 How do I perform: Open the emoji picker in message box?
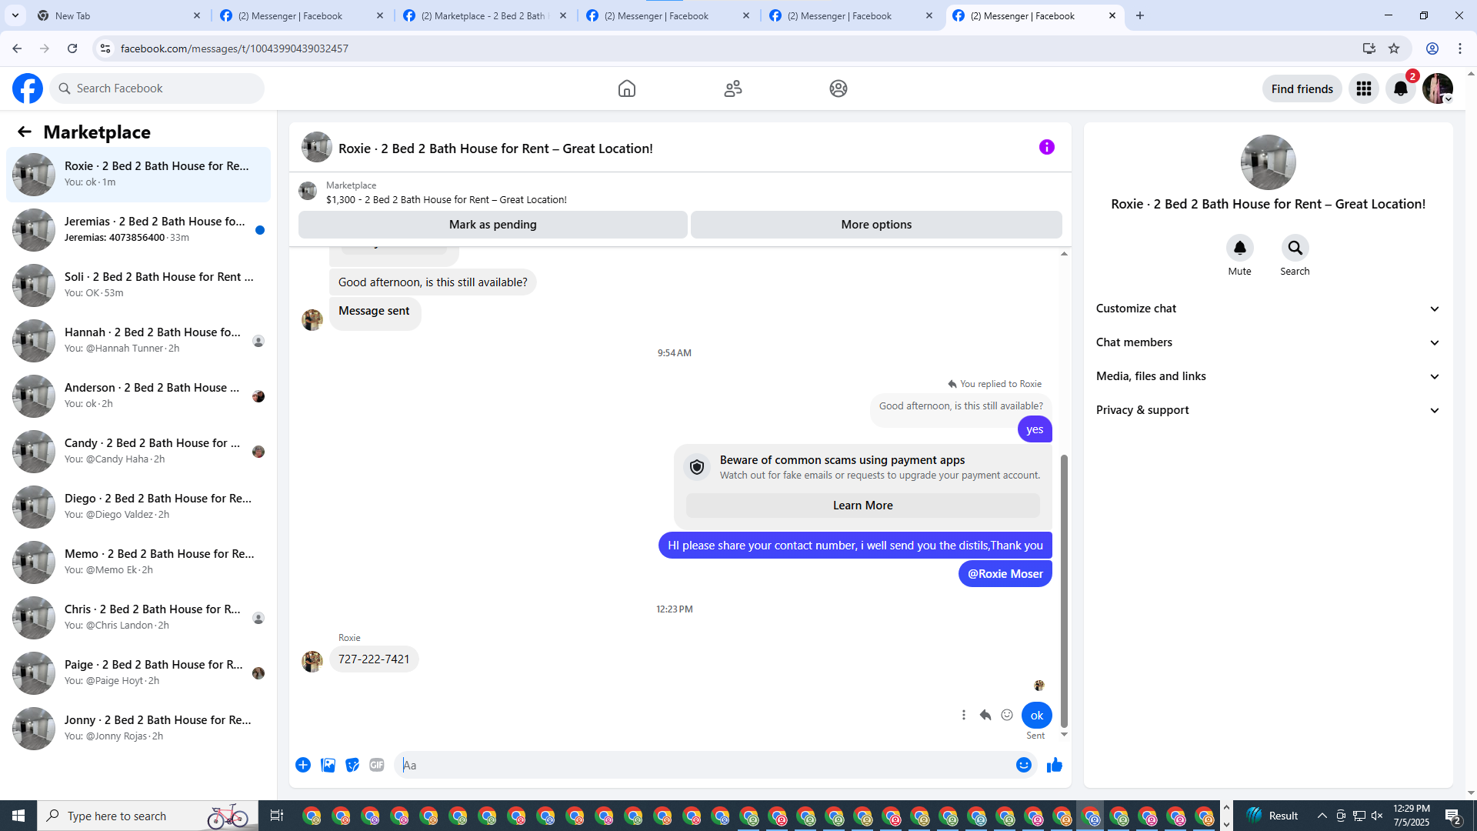(x=1023, y=765)
